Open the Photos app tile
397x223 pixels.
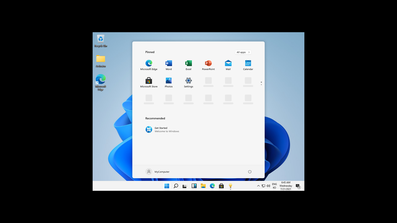[x=169, y=82]
